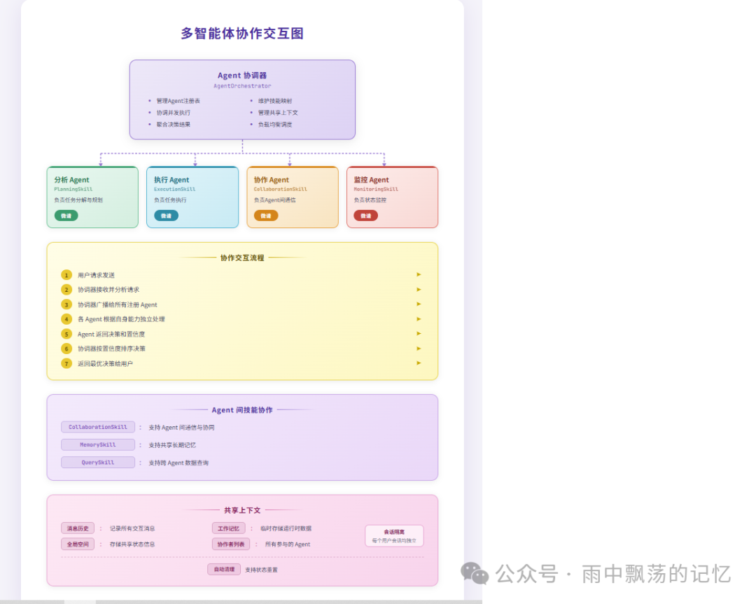This screenshot has height=604, width=756.
Task: Click the 微调 badge on 协作 Agent card
Action: coord(265,216)
